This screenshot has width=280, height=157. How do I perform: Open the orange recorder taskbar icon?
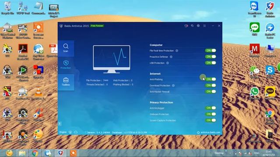(x=73, y=153)
